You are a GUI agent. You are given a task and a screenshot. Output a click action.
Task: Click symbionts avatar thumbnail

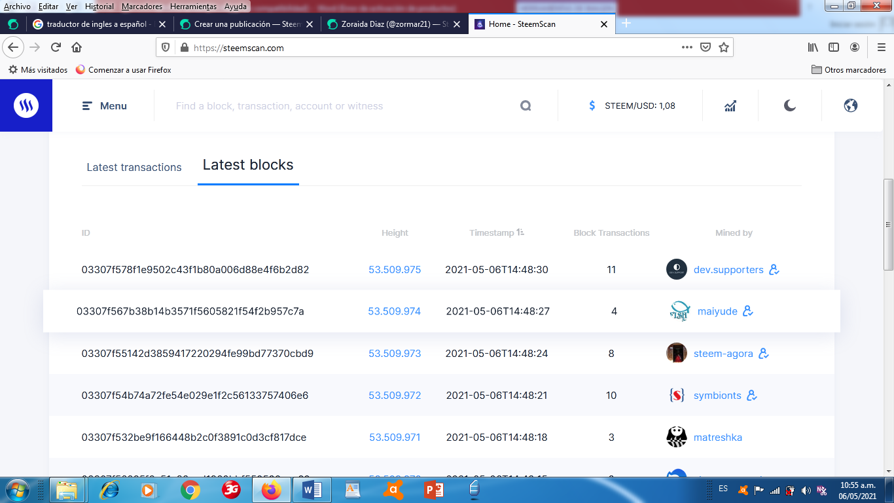point(677,395)
